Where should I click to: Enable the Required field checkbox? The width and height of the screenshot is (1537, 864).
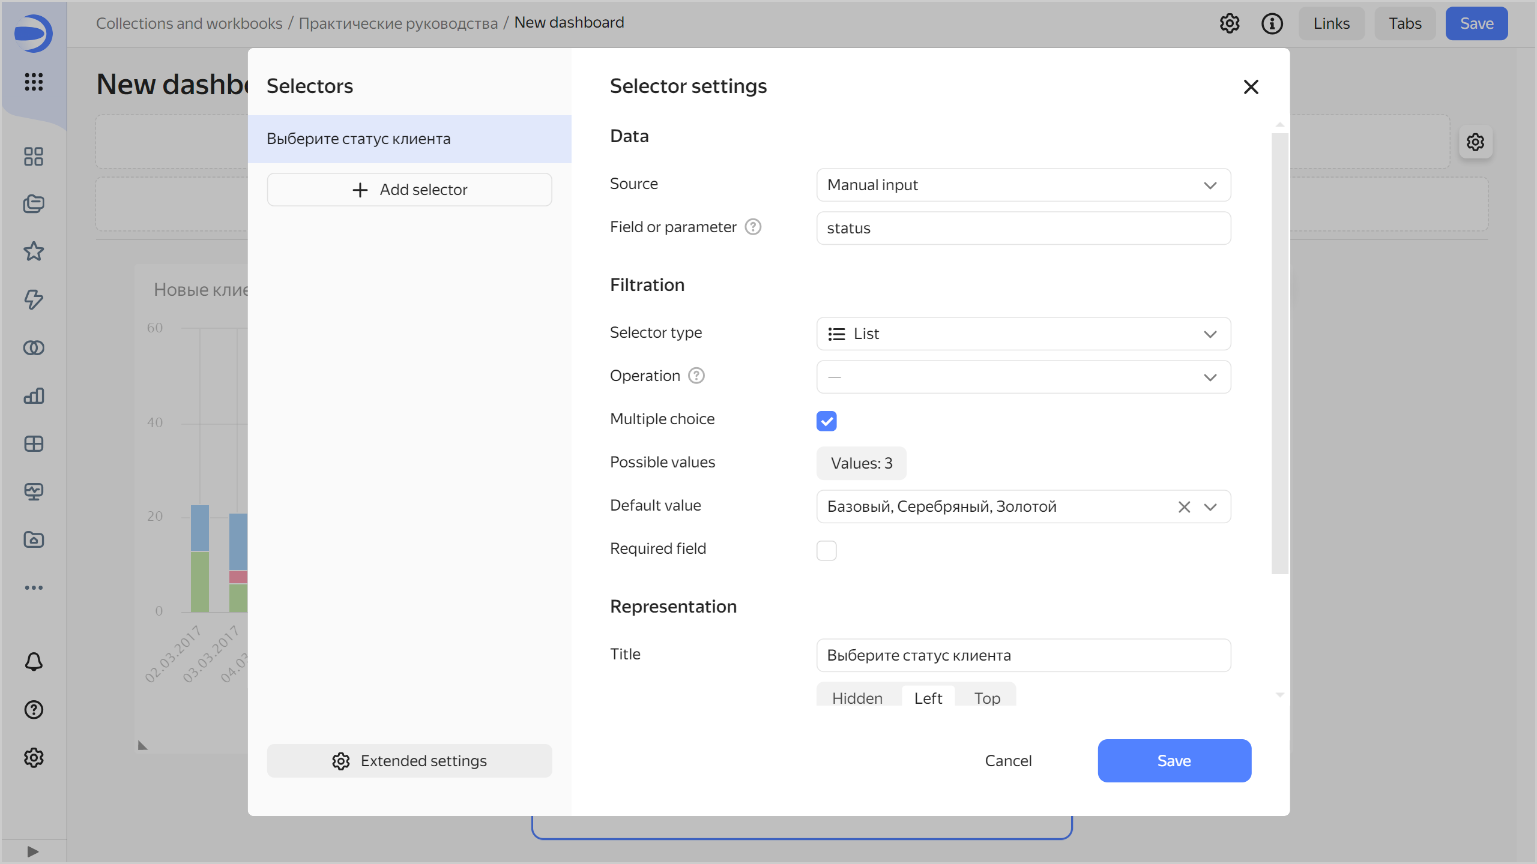826,550
